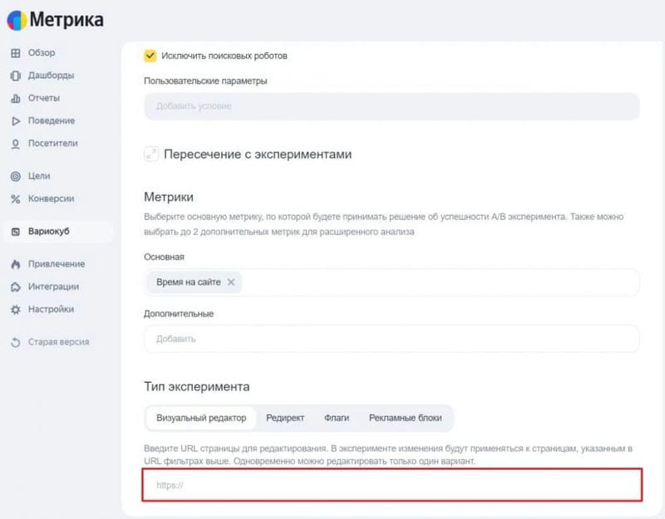Select the Флаги experiment type tab
665x519 pixels.
click(x=337, y=418)
